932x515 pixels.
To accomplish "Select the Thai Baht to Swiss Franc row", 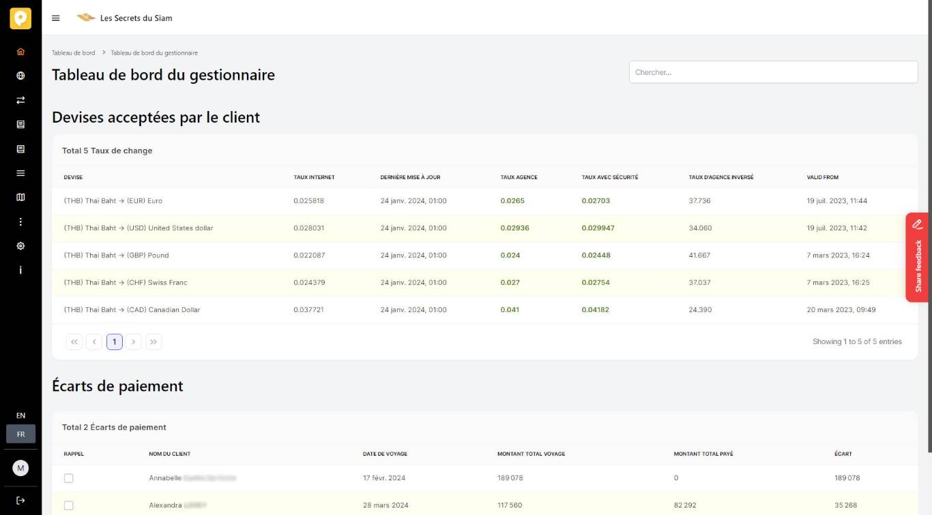I will coord(485,283).
